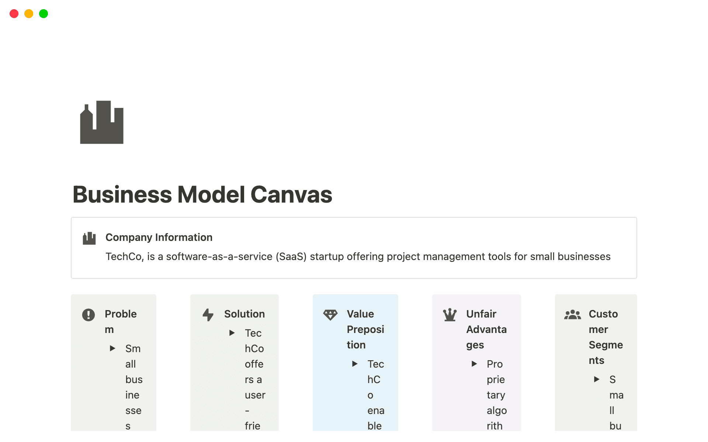
Task: Toggle the Unfair Advantages disclosure triangle
Action: (x=475, y=364)
